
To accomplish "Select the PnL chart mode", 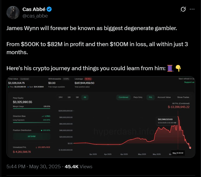I will [150, 97].
